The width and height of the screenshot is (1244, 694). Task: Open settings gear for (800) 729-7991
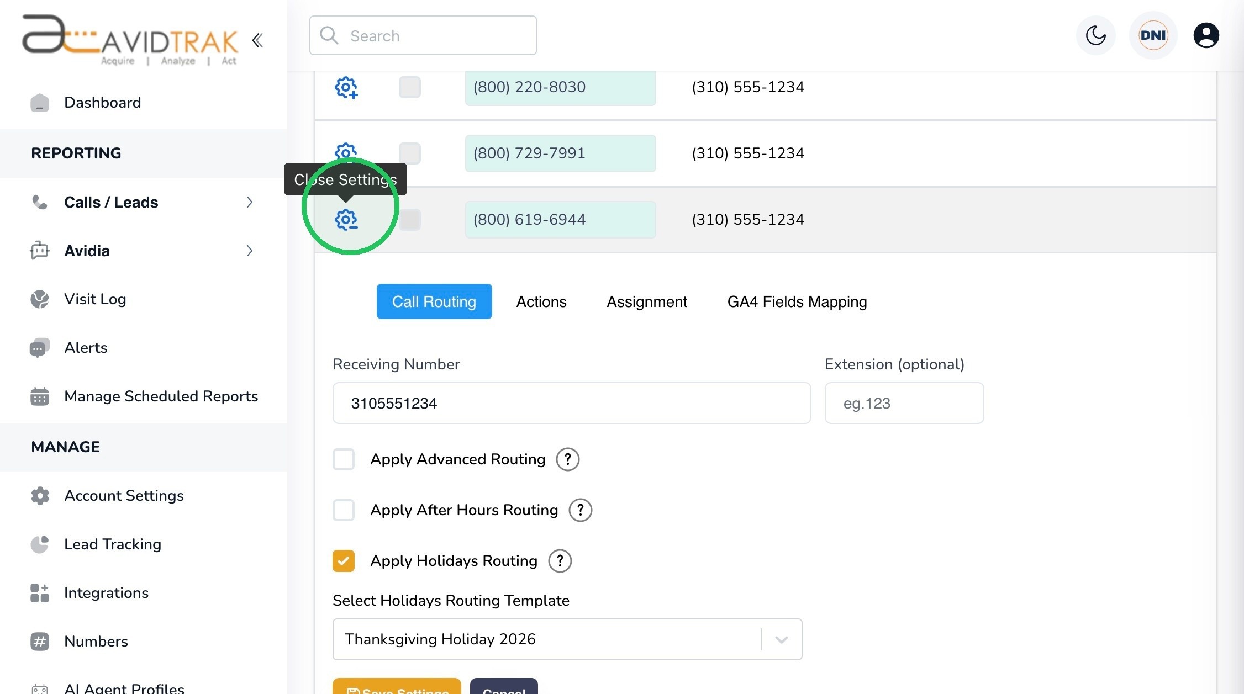pos(346,152)
